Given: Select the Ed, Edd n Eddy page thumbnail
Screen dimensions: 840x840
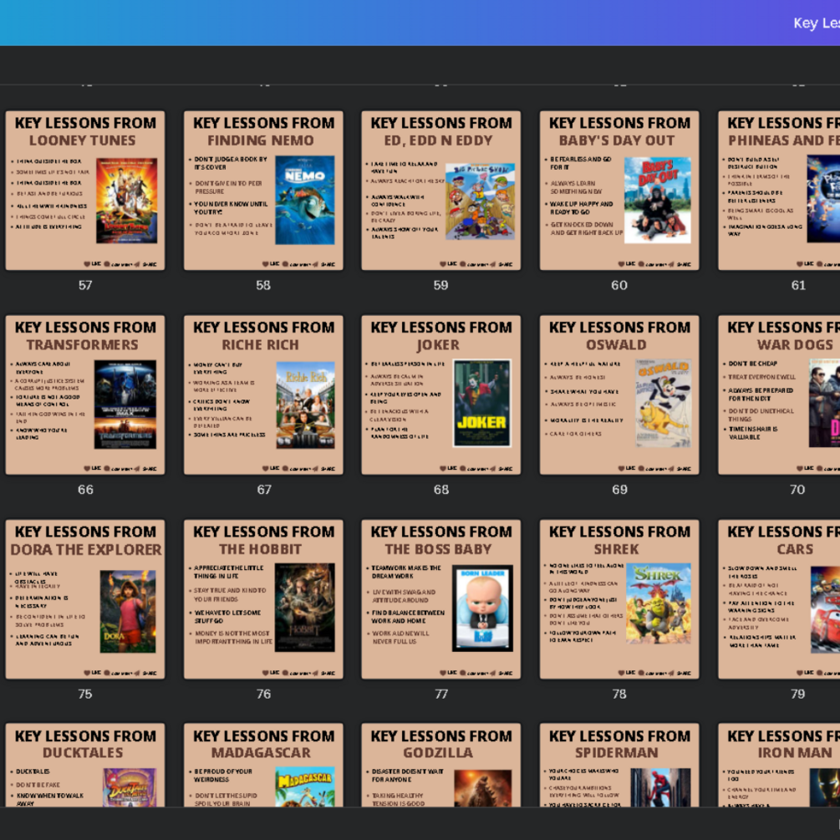Looking at the screenshot, I should [x=440, y=191].
